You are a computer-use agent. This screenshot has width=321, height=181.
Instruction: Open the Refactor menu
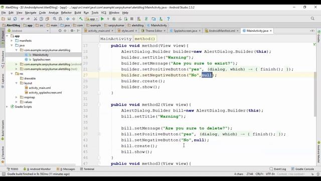[x=66, y=13]
